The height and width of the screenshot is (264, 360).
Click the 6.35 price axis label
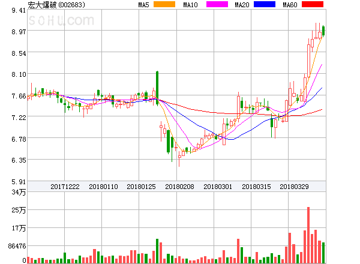(19, 160)
